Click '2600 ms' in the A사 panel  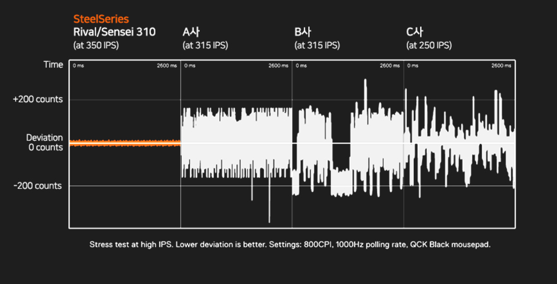[x=278, y=65]
